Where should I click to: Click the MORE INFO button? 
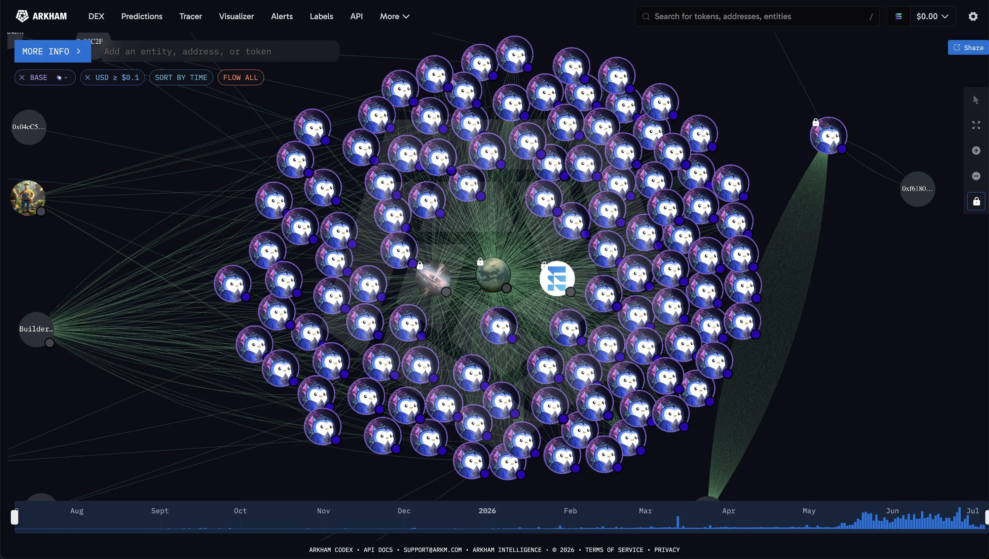click(53, 51)
